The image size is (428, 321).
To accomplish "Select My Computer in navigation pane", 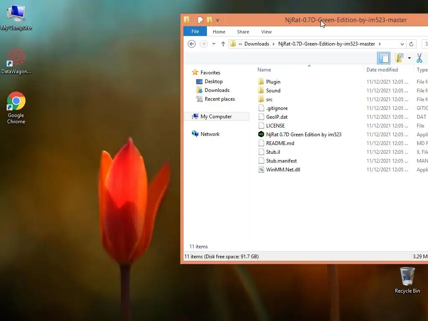I will pos(216,117).
